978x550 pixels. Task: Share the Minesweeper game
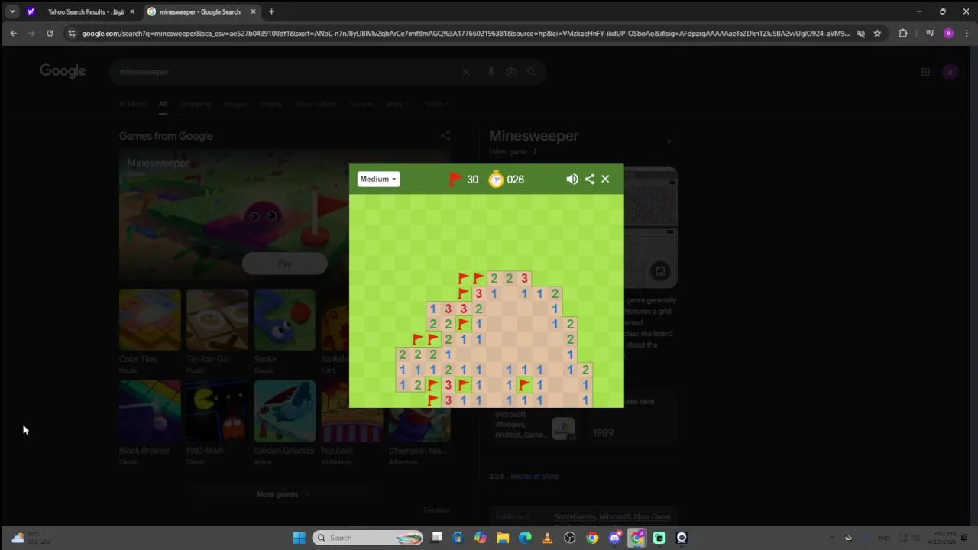[589, 179]
